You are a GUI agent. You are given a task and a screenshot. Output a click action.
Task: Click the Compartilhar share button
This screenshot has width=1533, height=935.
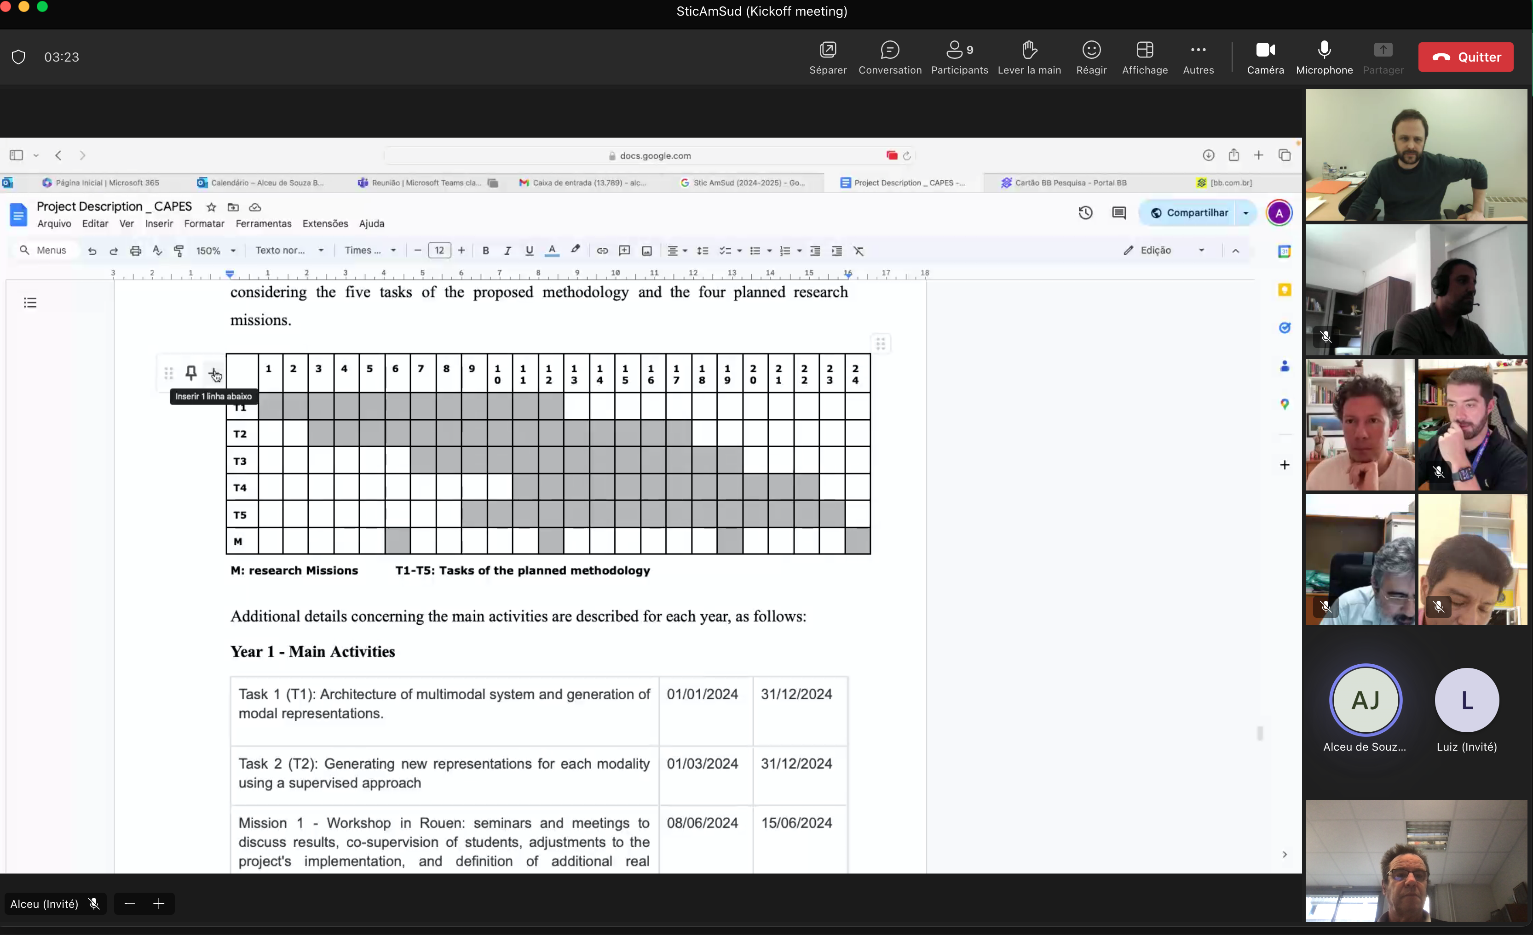(x=1189, y=213)
